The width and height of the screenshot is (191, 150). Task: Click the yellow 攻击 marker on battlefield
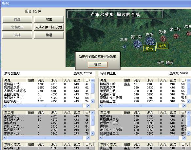(x=149, y=48)
